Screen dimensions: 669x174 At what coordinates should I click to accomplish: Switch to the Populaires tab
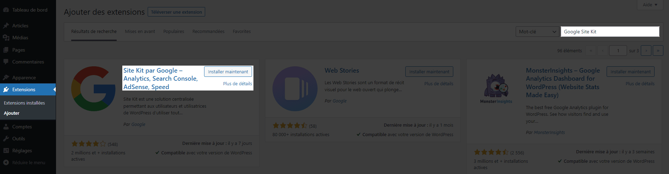tap(173, 32)
